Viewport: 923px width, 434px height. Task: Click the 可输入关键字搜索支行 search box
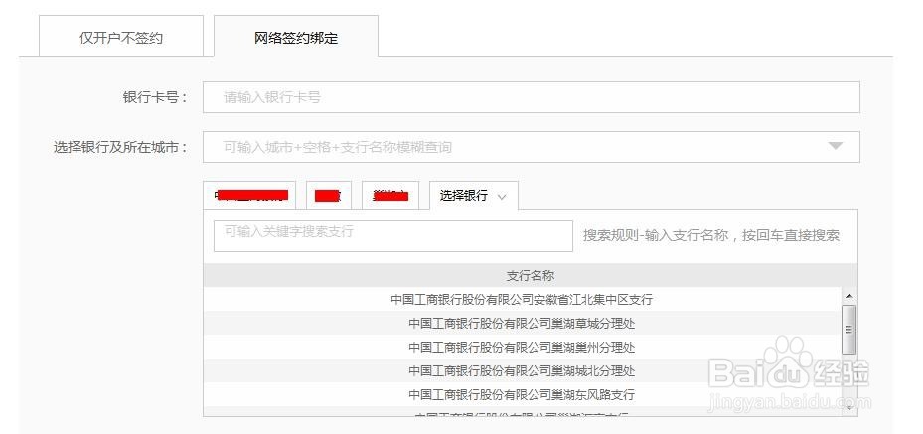pos(393,235)
